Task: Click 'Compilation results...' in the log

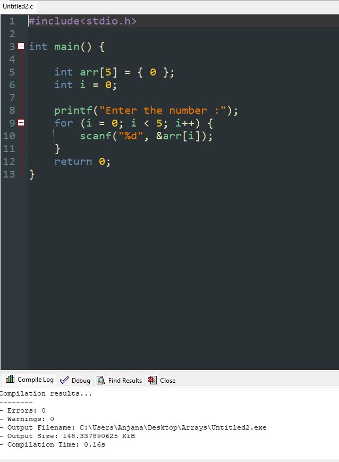Action: [x=46, y=393]
